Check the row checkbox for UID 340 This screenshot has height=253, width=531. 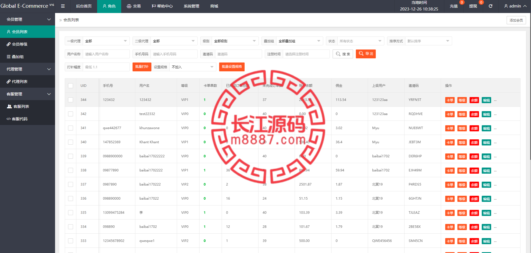(71, 142)
